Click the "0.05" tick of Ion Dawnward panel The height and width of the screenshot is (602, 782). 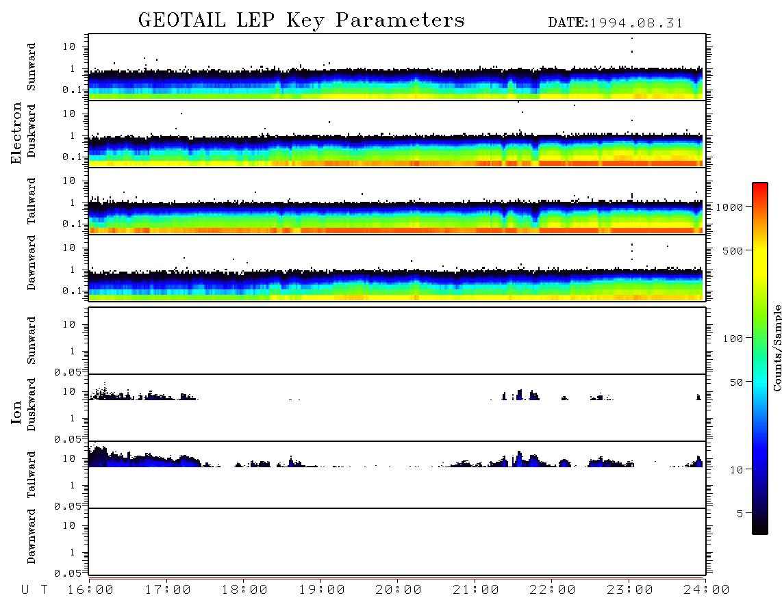tap(68, 573)
